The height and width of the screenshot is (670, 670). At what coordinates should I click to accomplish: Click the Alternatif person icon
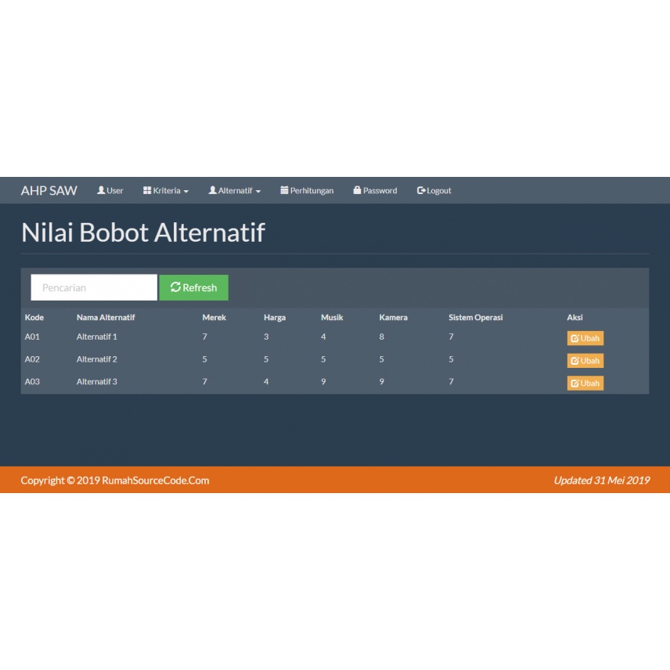click(212, 190)
